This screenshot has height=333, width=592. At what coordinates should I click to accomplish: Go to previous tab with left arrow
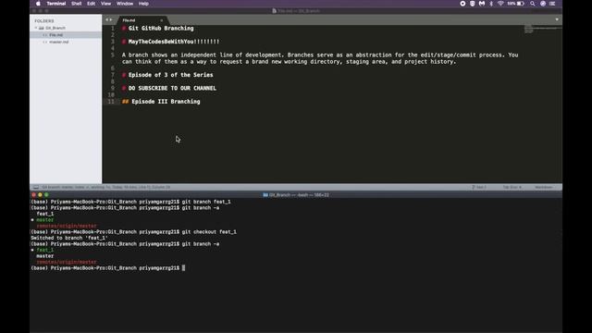(x=107, y=19)
